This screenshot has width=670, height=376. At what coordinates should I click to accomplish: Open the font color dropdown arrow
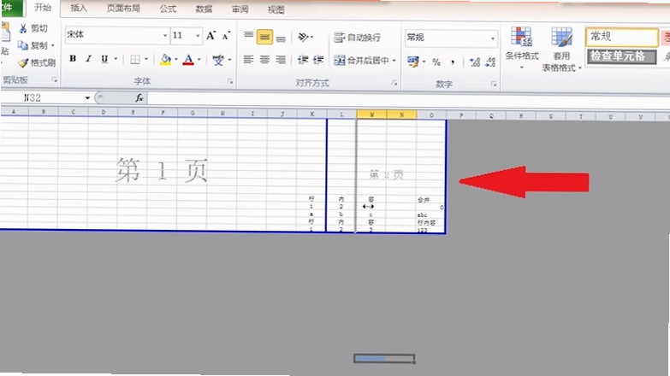[199, 60]
